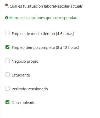Uncheck the Desempleado checkbox

tap(7, 102)
